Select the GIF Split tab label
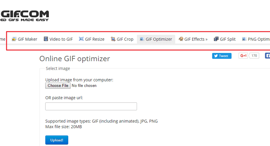The height and width of the screenshot is (146, 270). (x=228, y=39)
